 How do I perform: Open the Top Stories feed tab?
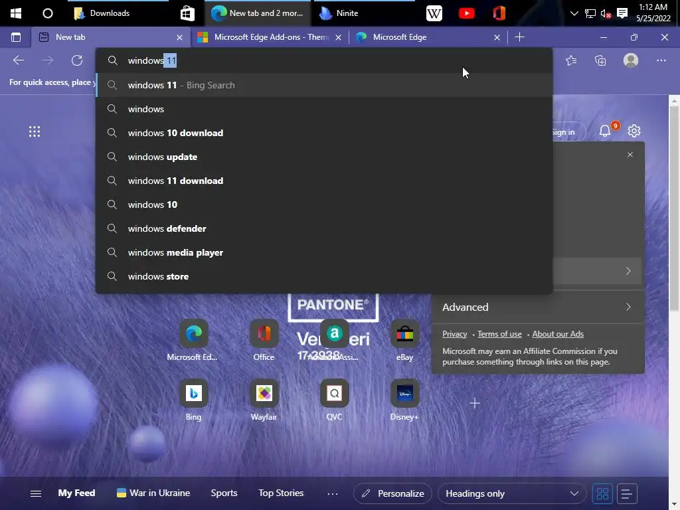[x=281, y=493]
